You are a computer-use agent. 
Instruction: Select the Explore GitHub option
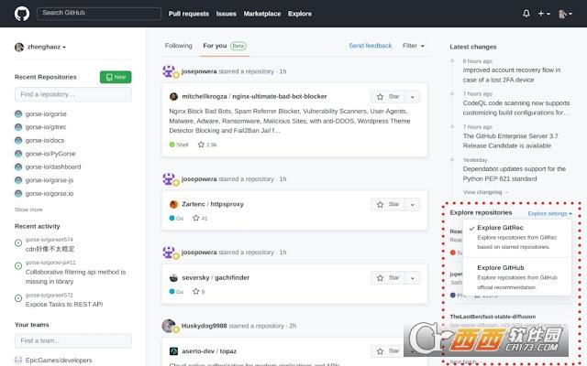(x=517, y=277)
